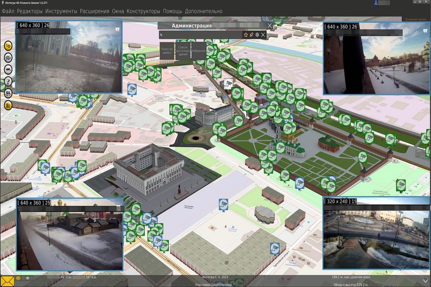Image resolution: width=431 pixels, height=287 pixels.
Task: Click the 320 x 240 camera feed thumbnail
Action: 376,237
